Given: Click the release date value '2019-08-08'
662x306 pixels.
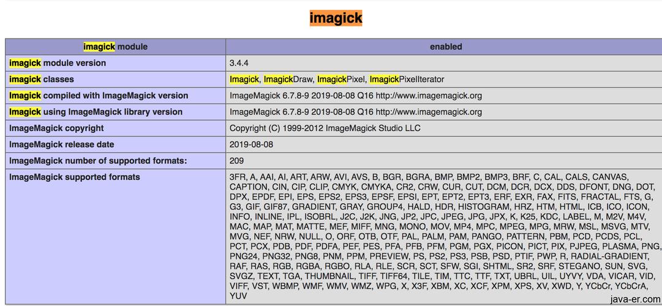Looking at the screenshot, I should tap(251, 144).
